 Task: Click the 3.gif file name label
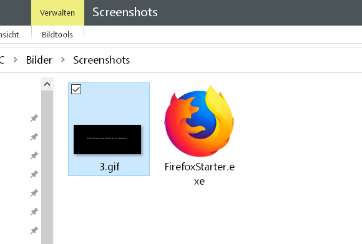[x=109, y=167]
